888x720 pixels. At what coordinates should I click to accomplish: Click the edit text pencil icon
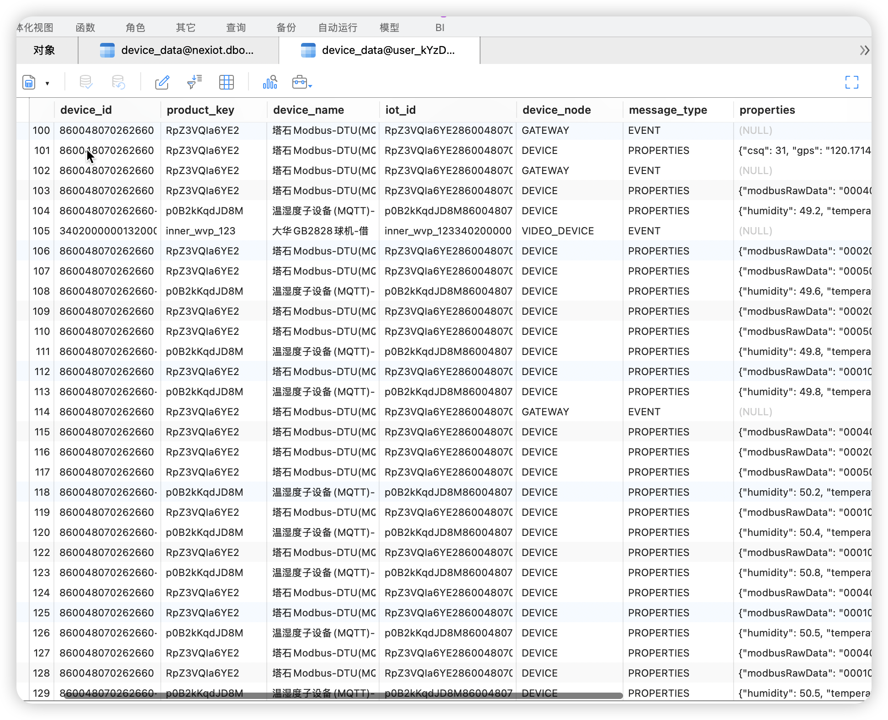pos(162,82)
